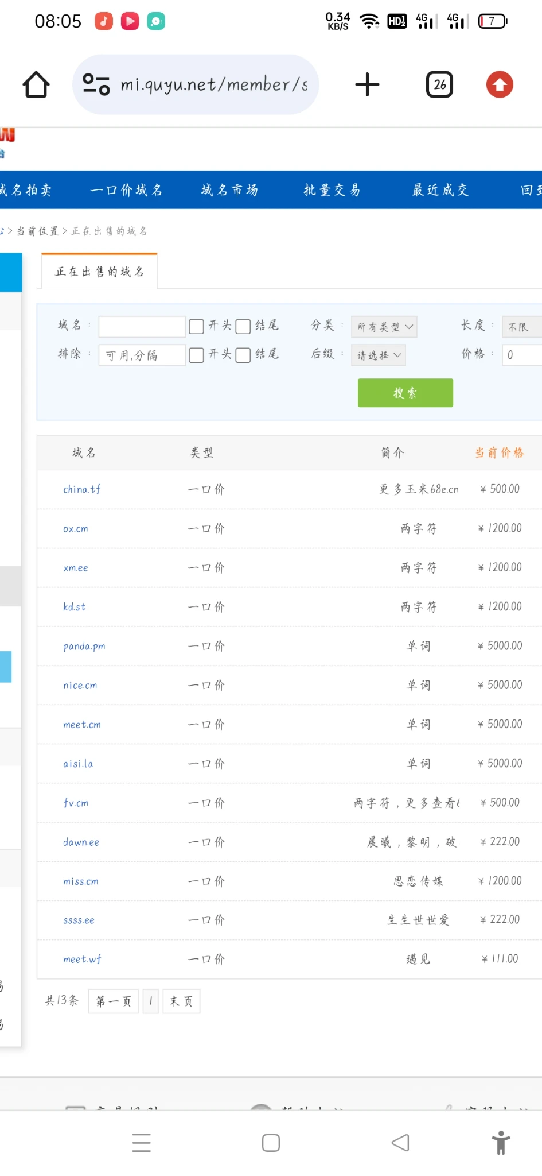542x1176 pixels.
Task: Open the 请选择 suffix dropdown
Action: (x=379, y=355)
